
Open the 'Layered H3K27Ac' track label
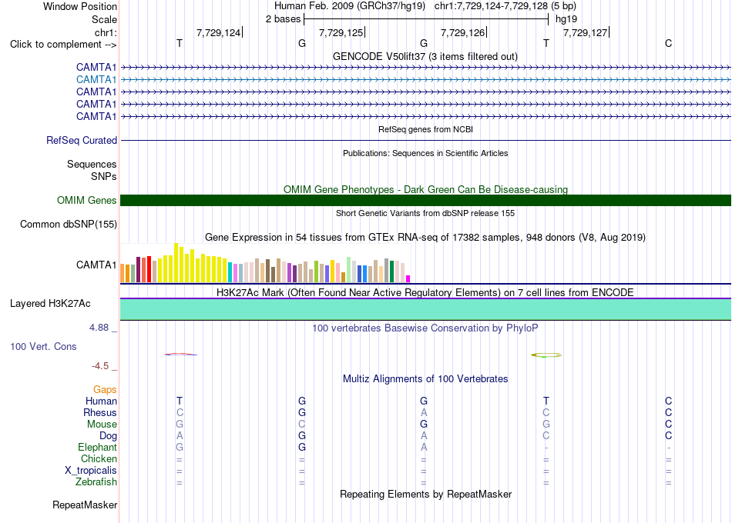(50, 304)
